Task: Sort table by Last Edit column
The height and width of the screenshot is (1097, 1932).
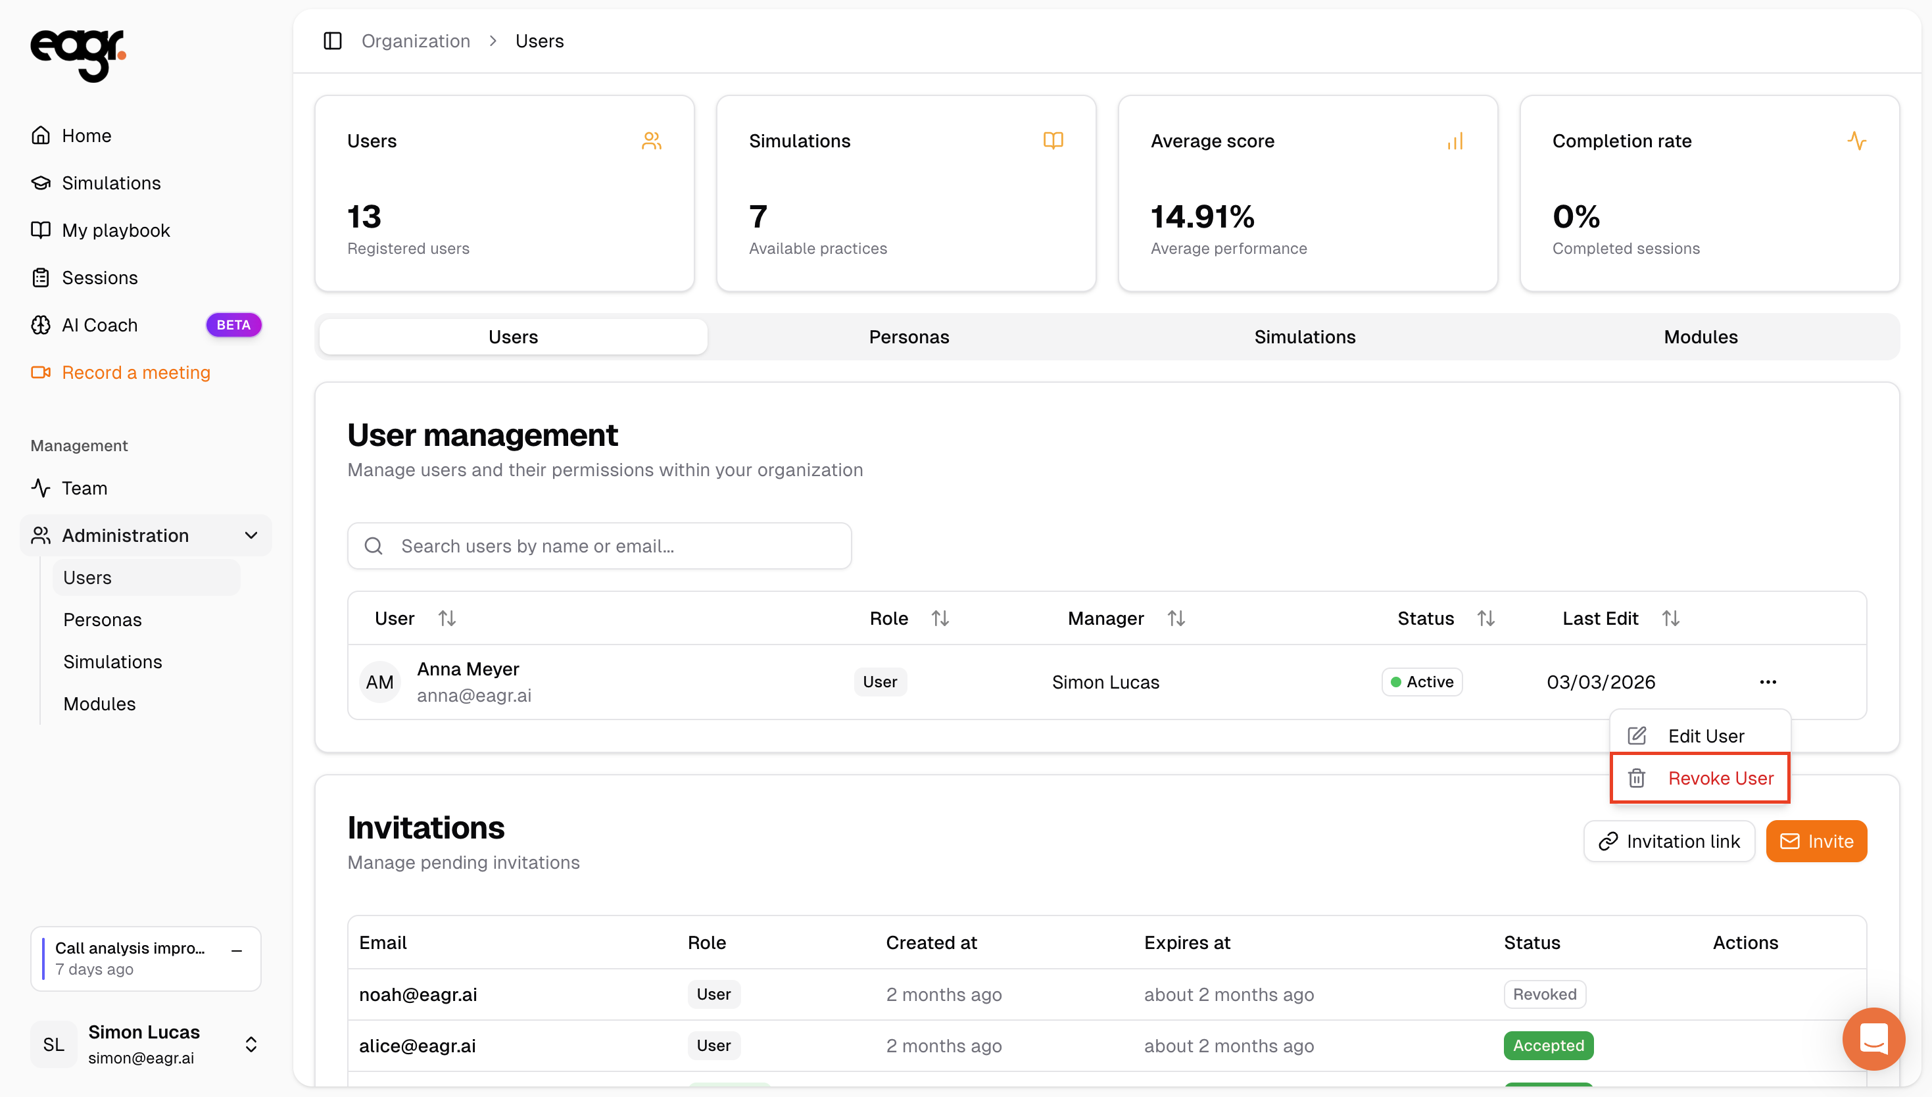Action: pyautogui.click(x=1671, y=619)
